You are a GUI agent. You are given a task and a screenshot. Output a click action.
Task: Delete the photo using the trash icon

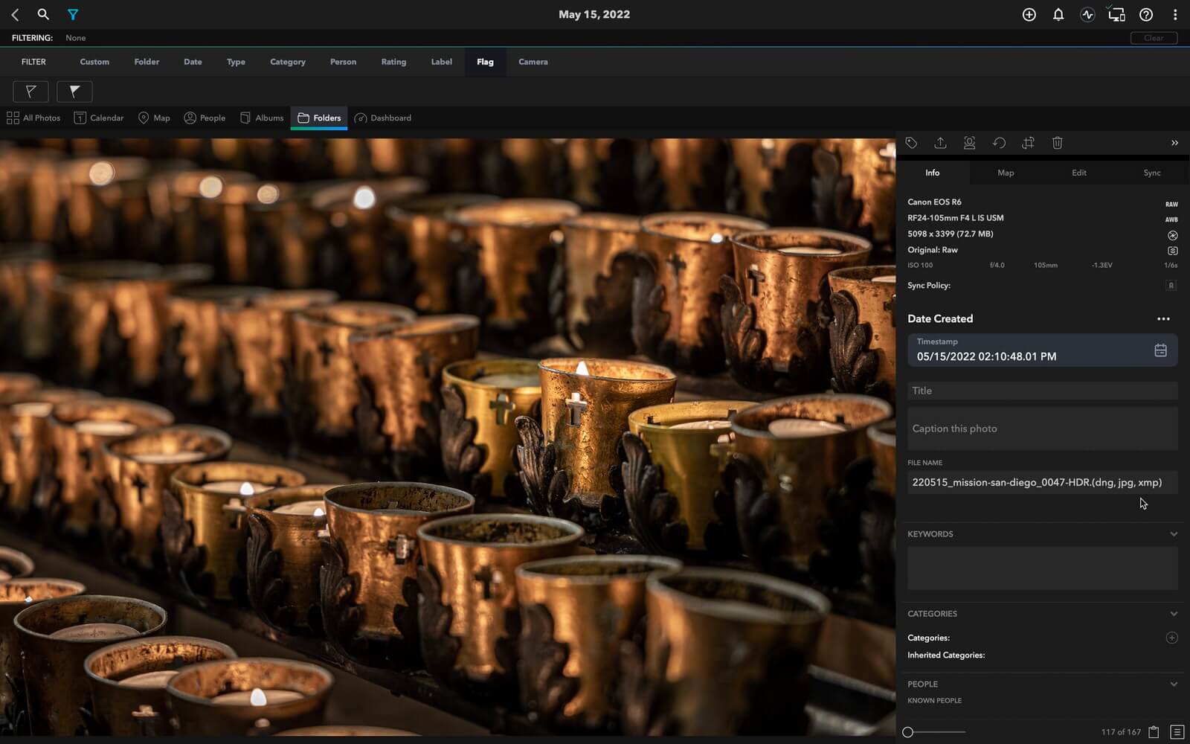[1057, 143]
